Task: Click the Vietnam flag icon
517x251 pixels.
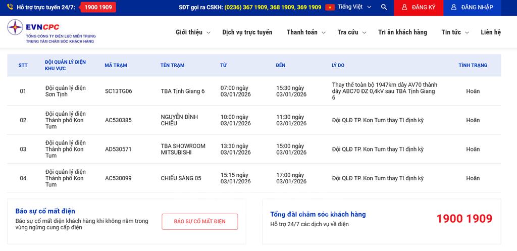Action: coord(330,8)
